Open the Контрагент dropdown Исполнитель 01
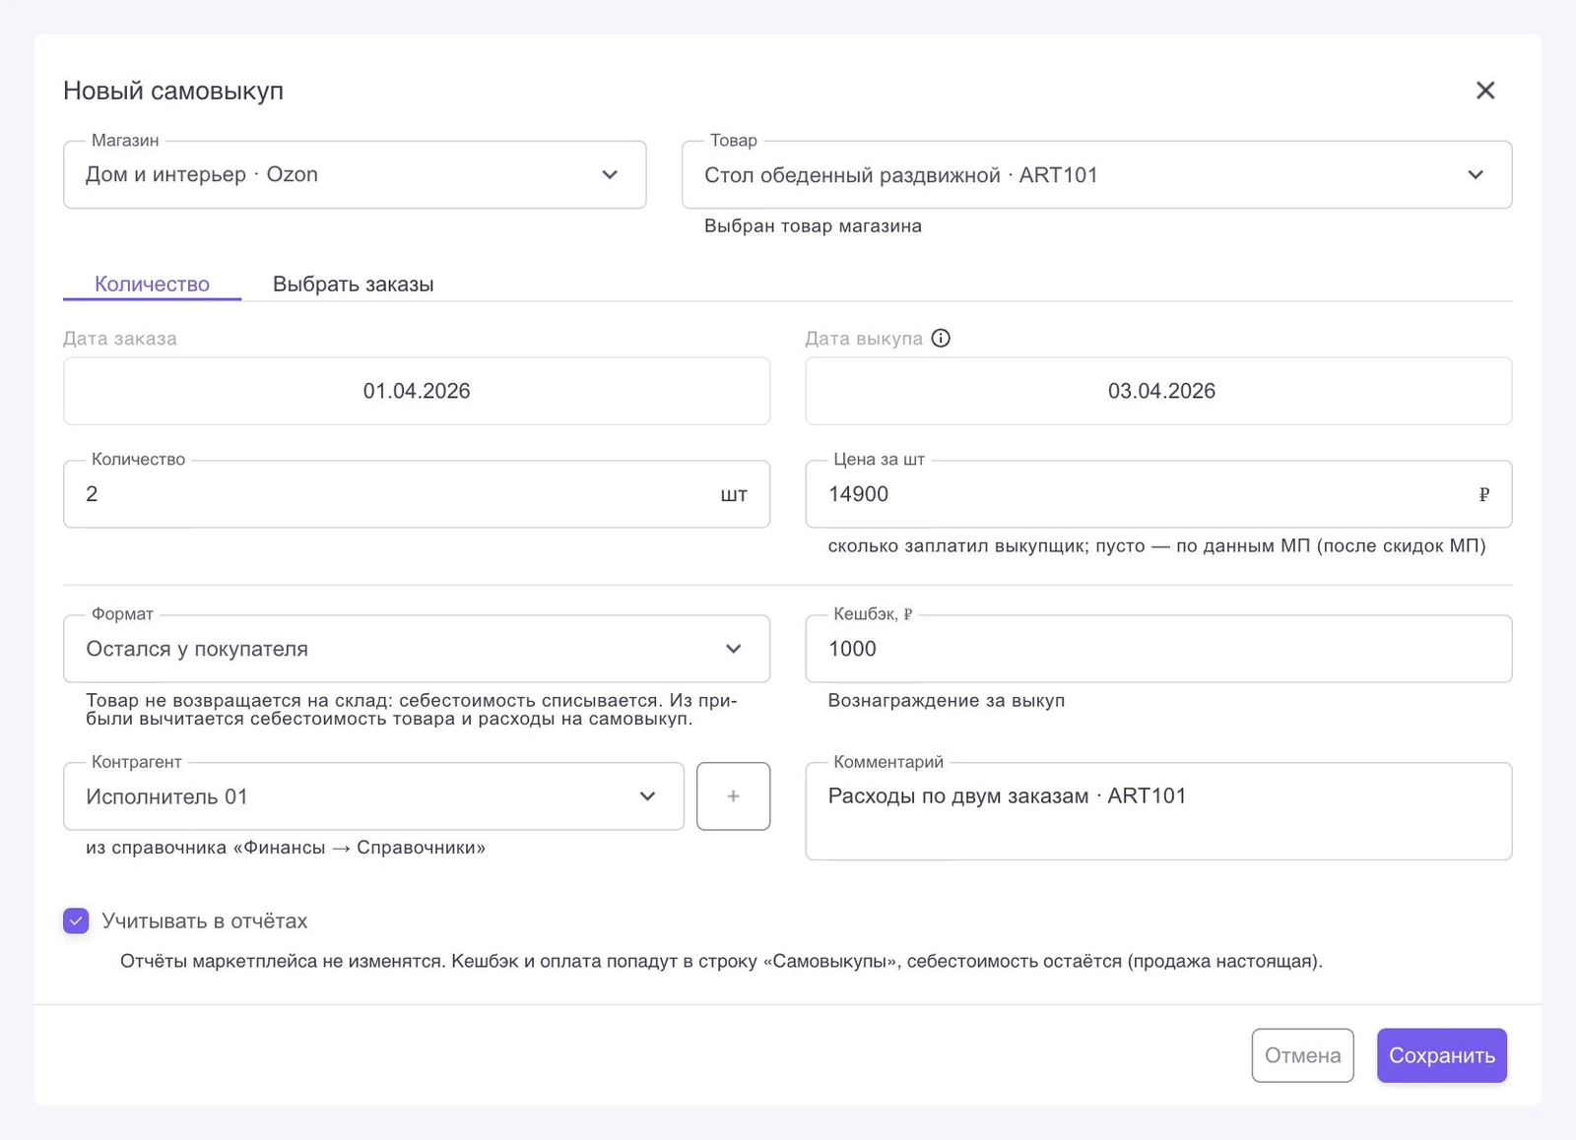Image resolution: width=1576 pixels, height=1140 pixels. click(x=373, y=796)
